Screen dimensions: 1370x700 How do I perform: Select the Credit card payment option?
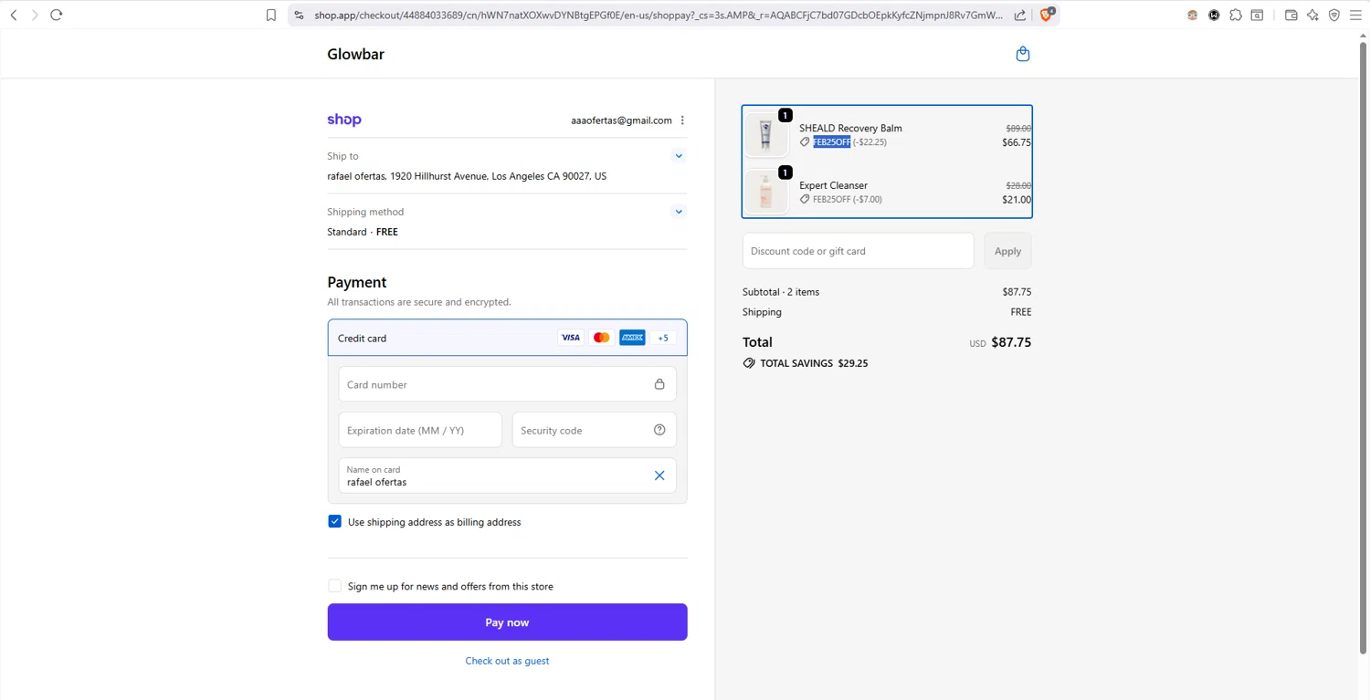(507, 338)
